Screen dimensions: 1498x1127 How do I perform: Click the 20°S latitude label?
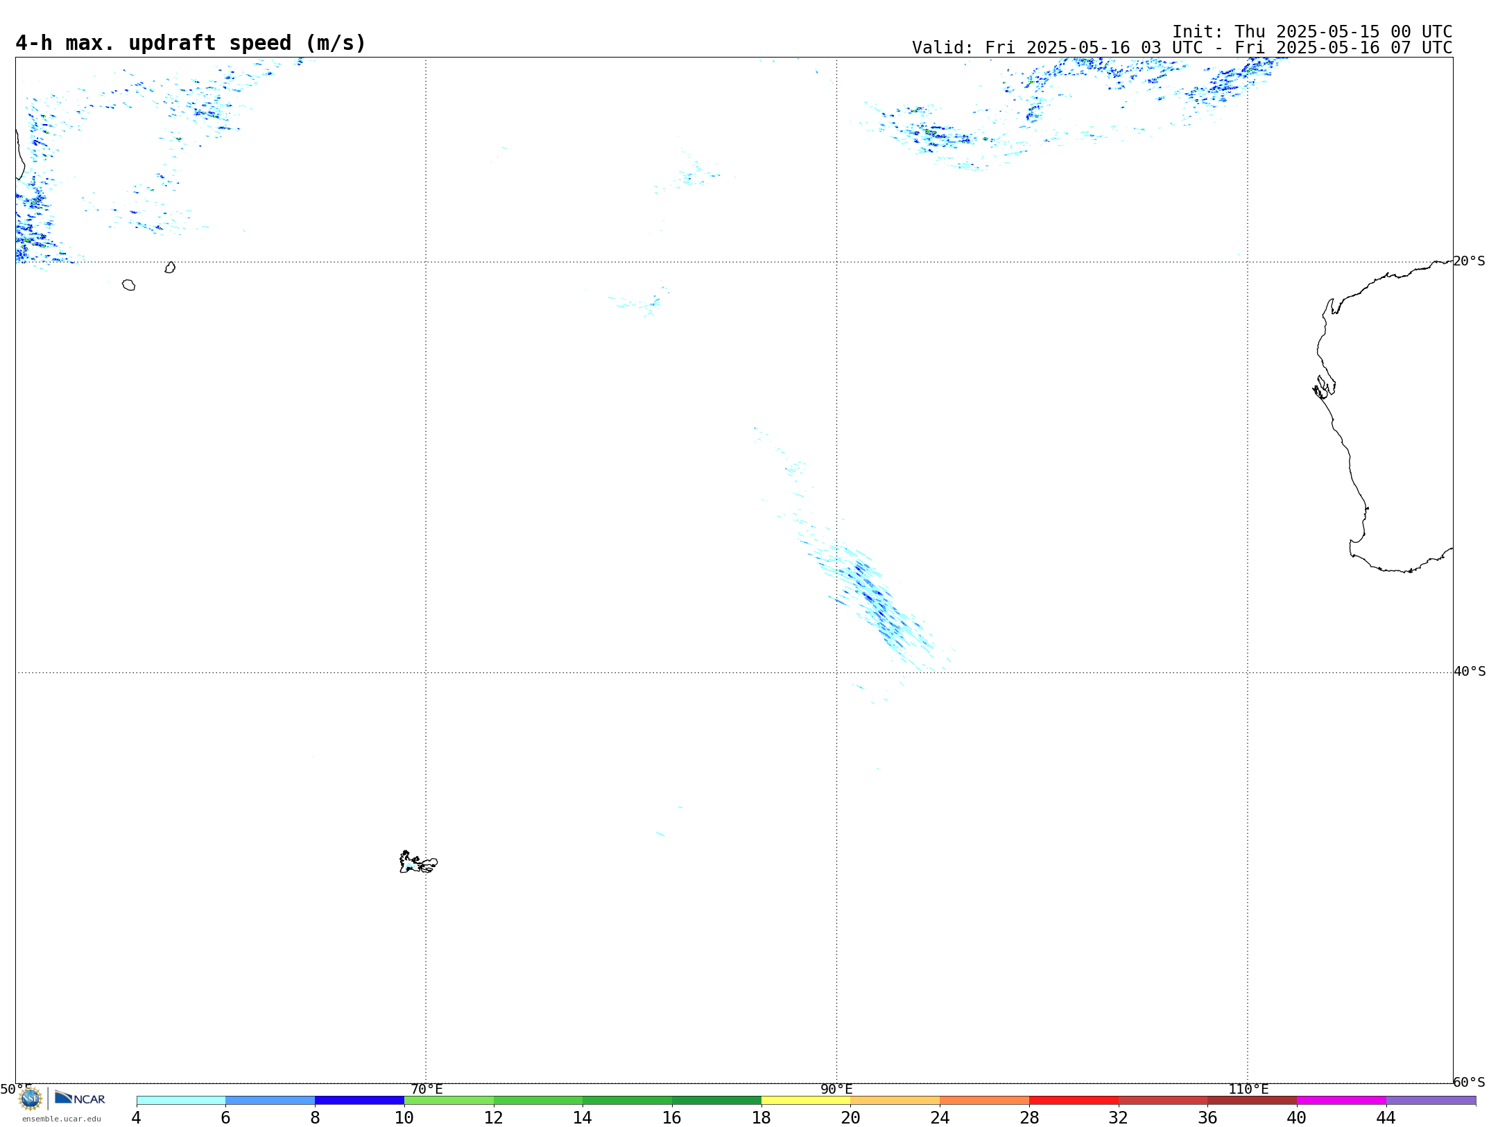(x=1470, y=261)
